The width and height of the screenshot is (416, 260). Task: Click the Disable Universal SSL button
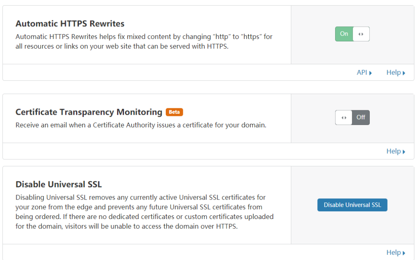[x=352, y=205]
